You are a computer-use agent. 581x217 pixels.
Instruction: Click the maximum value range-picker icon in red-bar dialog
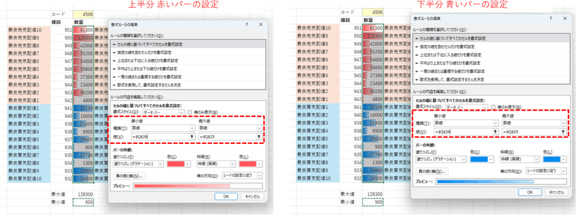[x=259, y=137]
